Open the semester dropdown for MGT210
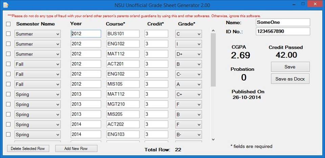 [38, 104]
